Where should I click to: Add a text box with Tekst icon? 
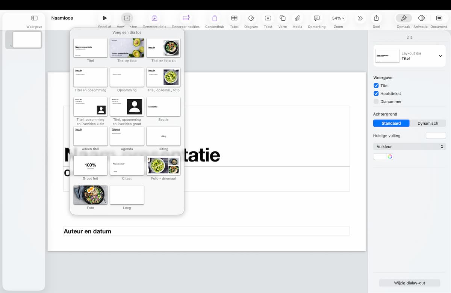click(268, 18)
